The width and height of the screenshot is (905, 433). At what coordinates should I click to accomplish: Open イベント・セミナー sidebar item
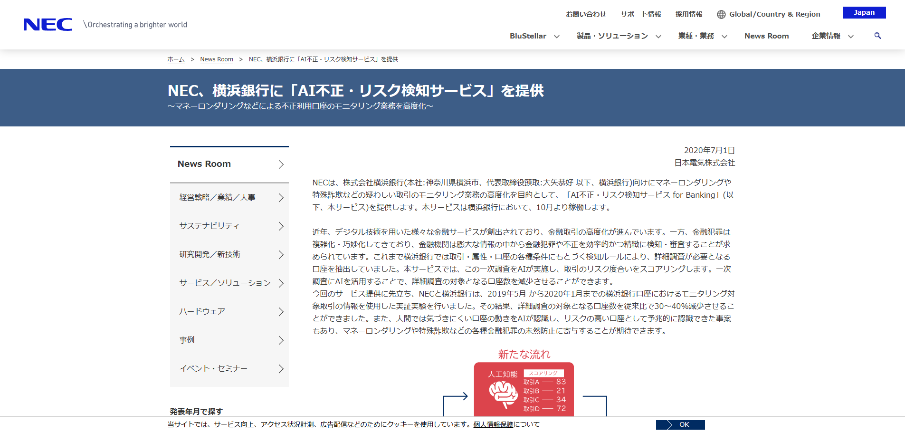[x=229, y=368]
